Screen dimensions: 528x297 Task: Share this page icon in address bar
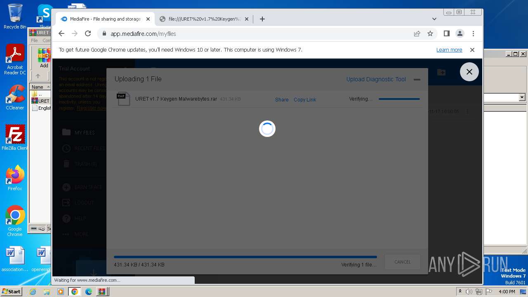coord(417,33)
